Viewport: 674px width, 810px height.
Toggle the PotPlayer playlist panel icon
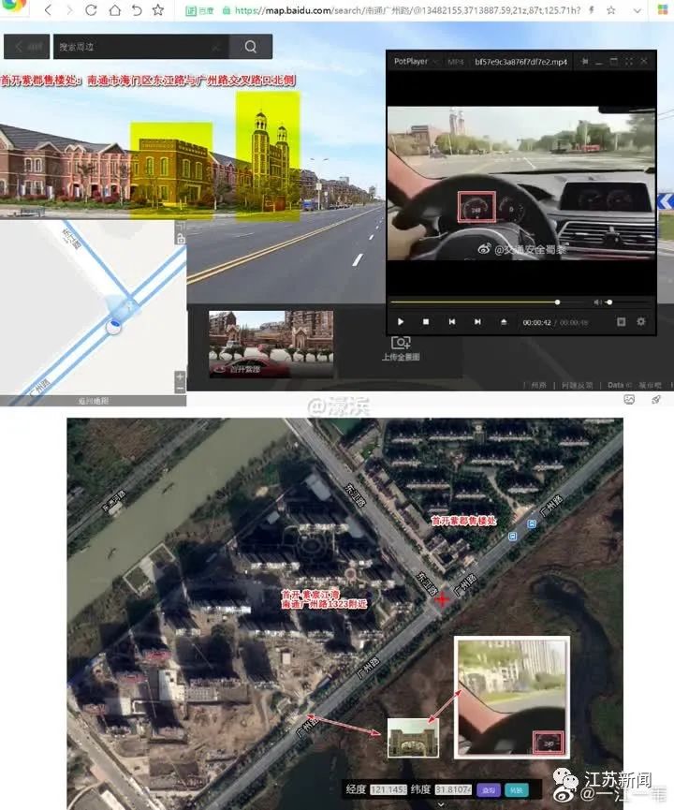coord(621,321)
